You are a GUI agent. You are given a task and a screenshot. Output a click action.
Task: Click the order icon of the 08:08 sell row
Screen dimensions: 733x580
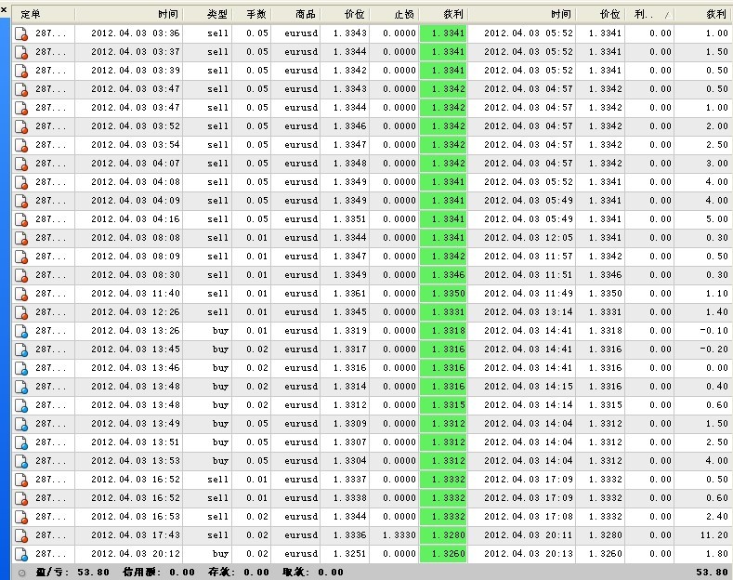(21, 238)
